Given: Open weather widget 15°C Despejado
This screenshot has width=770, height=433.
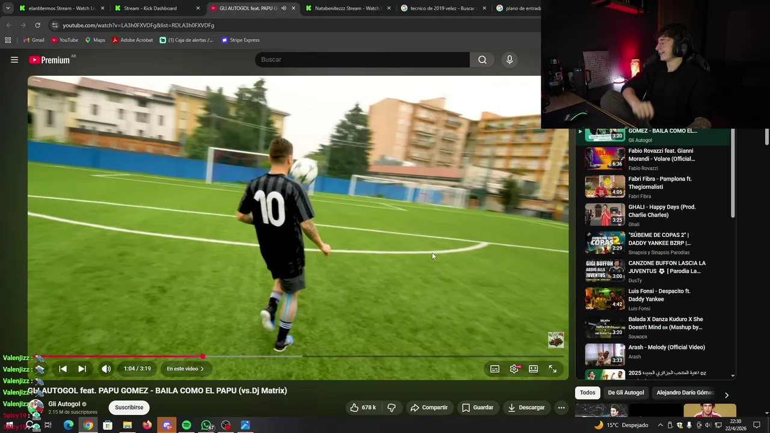Looking at the screenshot, I should click(621, 425).
